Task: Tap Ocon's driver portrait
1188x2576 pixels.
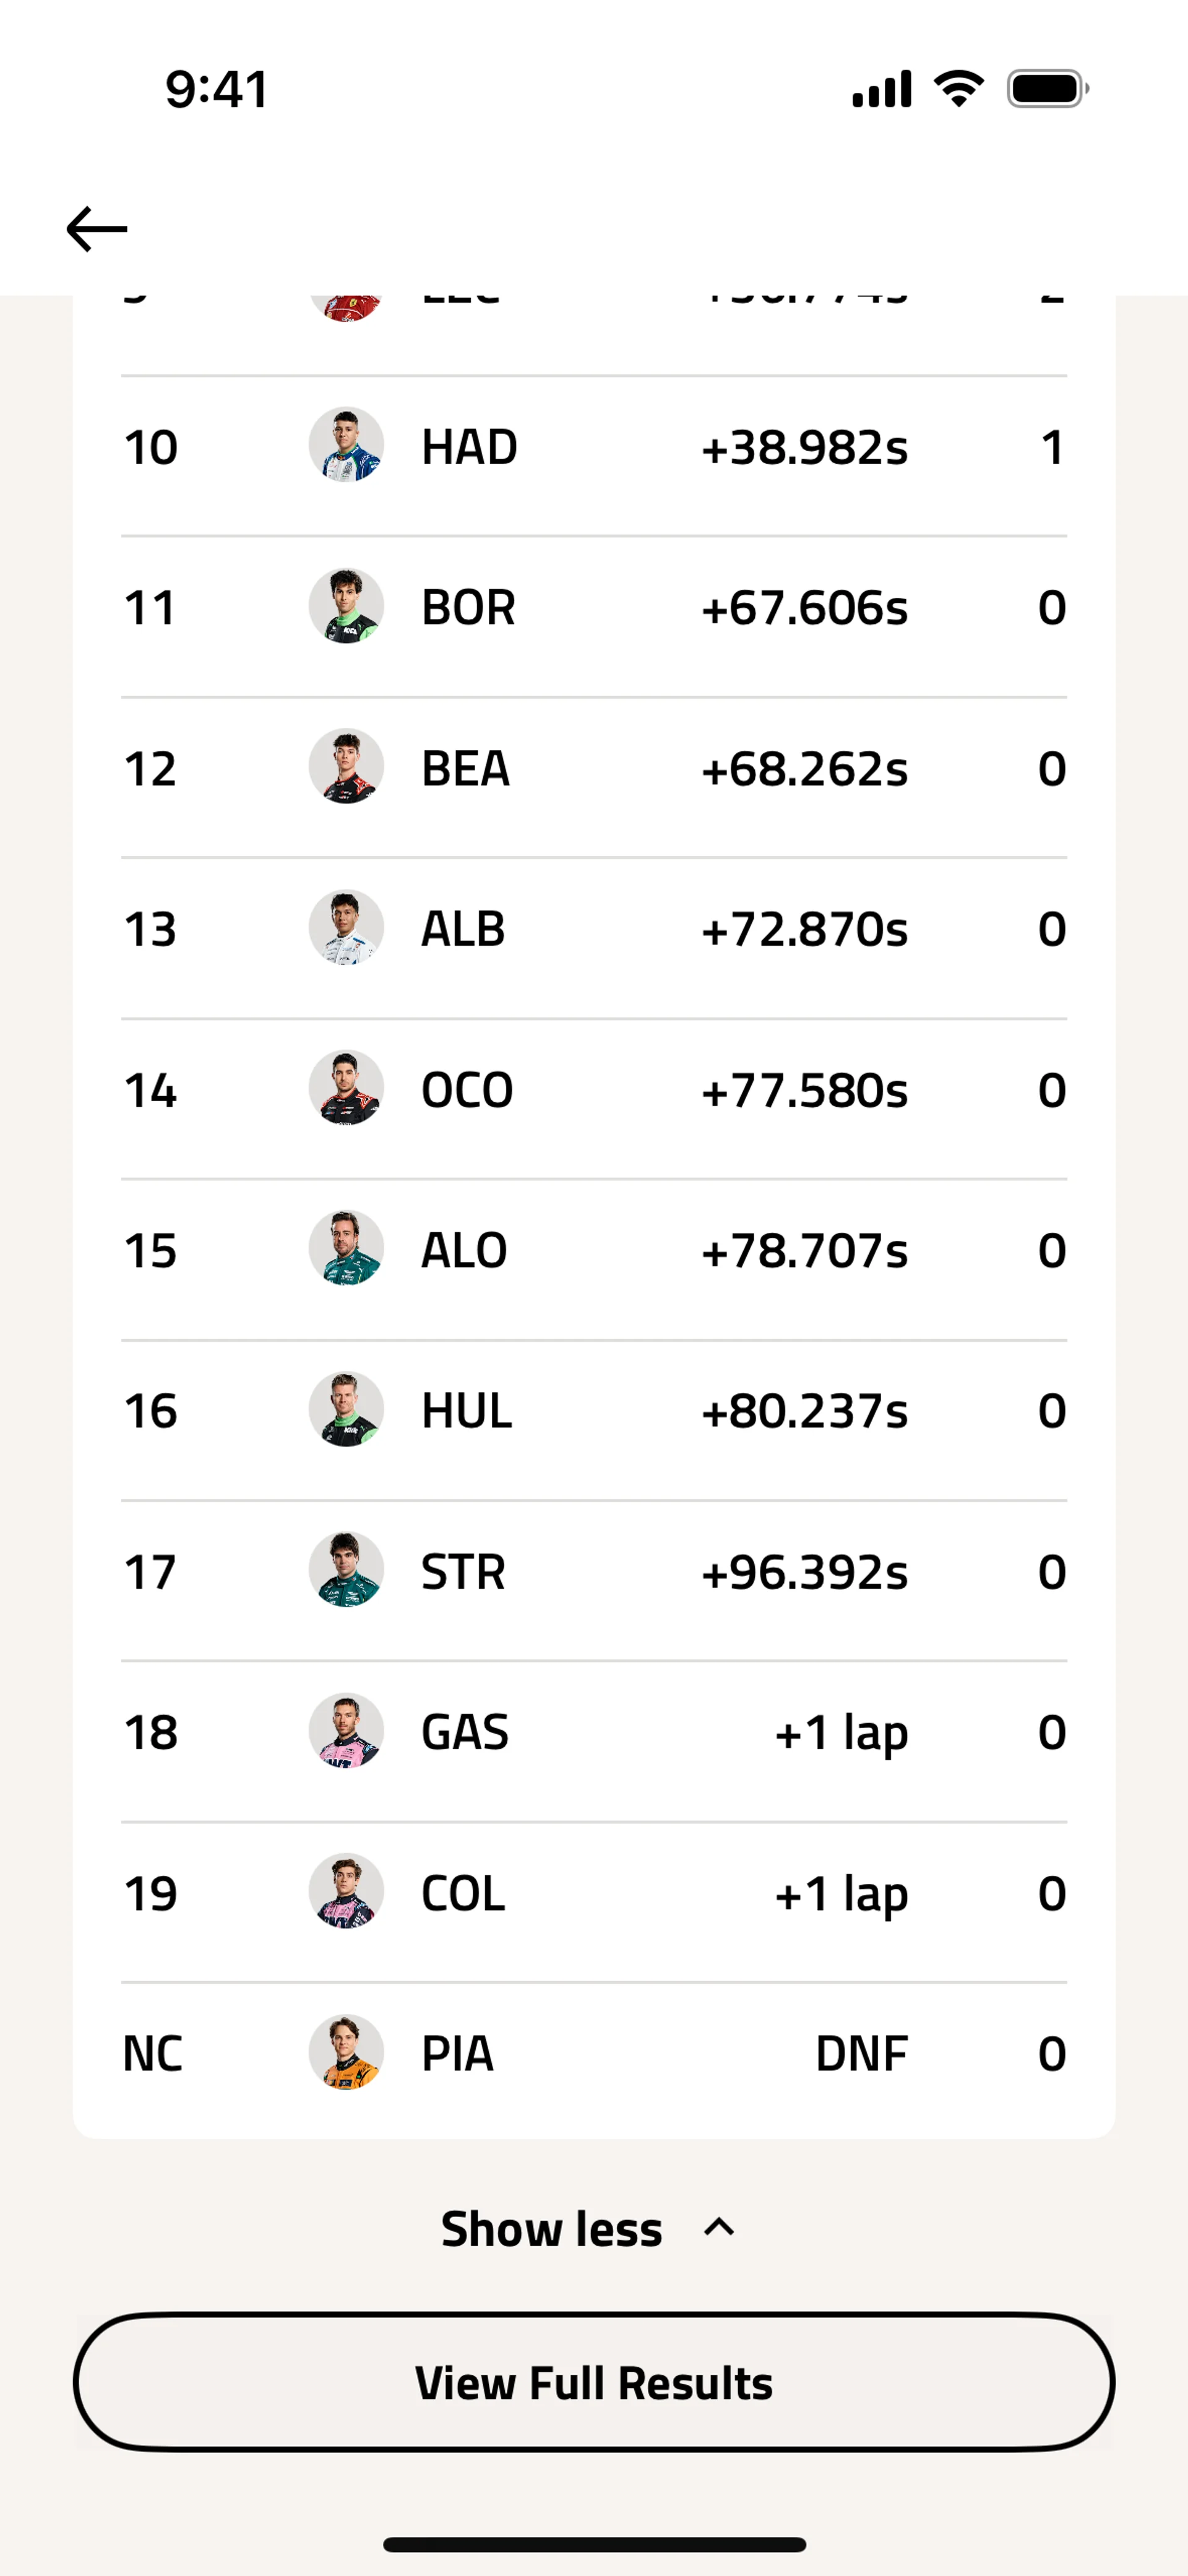Action: coord(346,1088)
